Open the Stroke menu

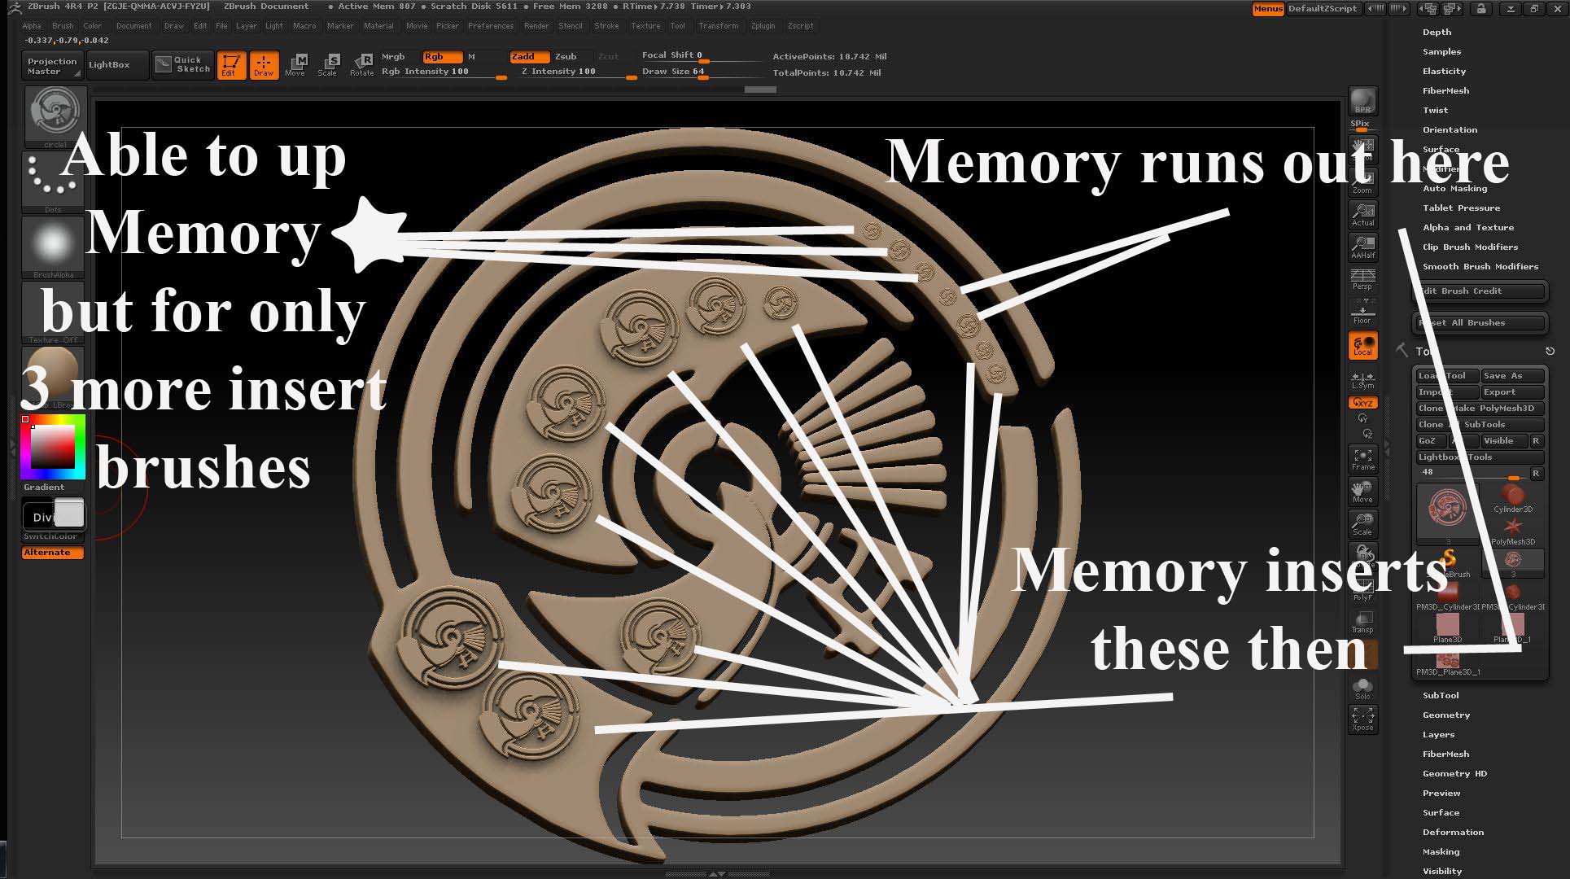point(606,25)
